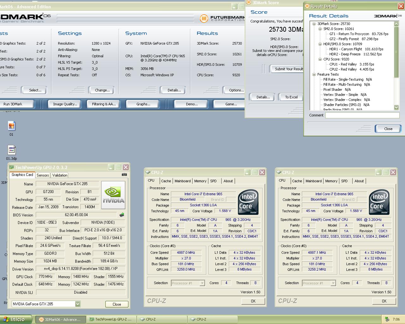Collapse the HDR/SM3.0 Score tree node
405x324 pixels.
tap(320, 44)
